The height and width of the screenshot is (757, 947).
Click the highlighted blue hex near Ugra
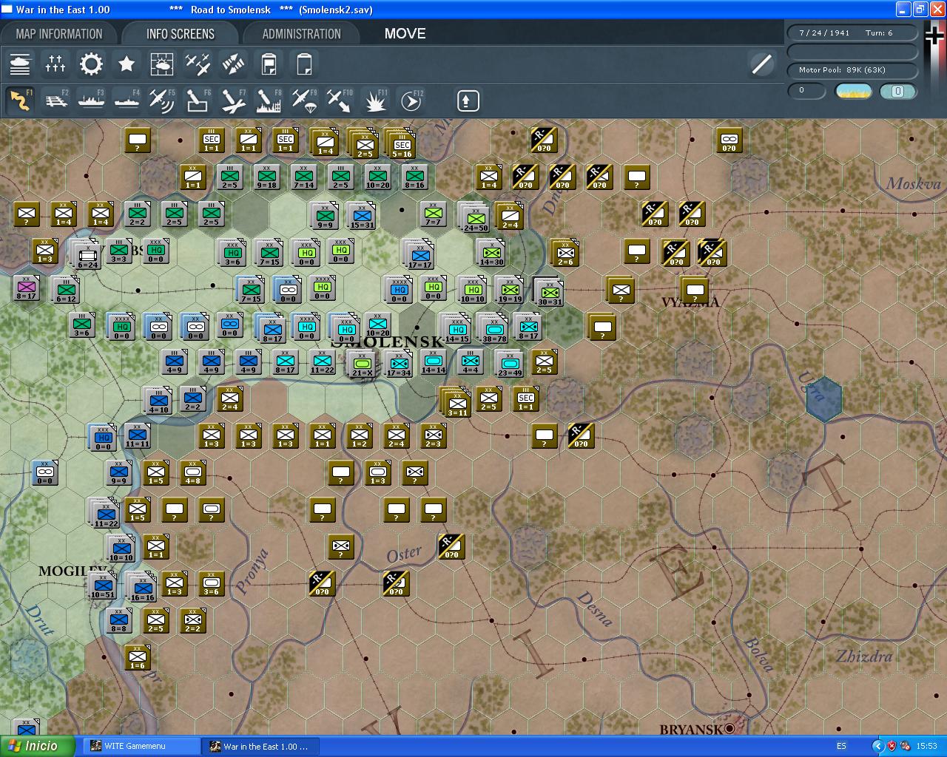pyautogui.click(x=823, y=399)
